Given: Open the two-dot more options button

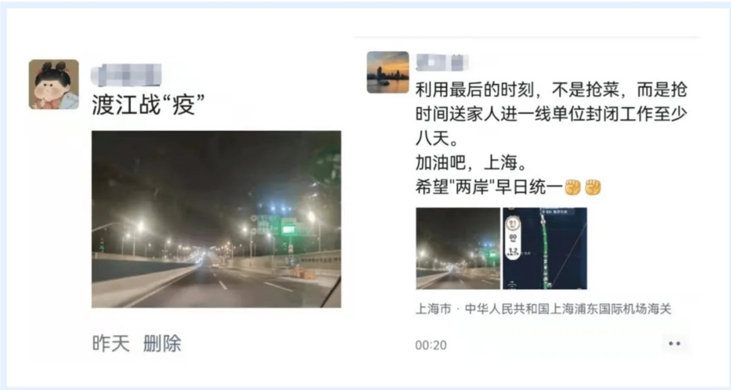Looking at the screenshot, I should point(674,343).
